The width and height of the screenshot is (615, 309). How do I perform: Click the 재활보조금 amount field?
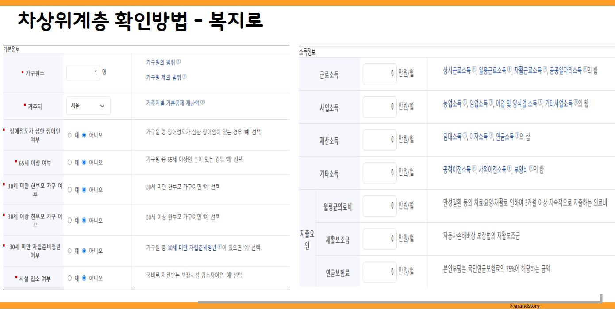pyautogui.click(x=380, y=239)
